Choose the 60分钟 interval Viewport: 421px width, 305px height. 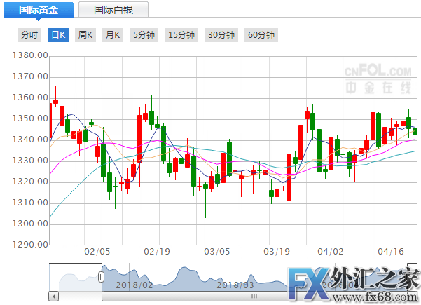tap(262, 34)
